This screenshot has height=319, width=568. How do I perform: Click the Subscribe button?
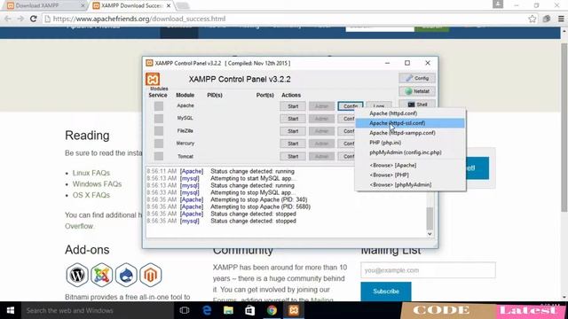[386, 292]
